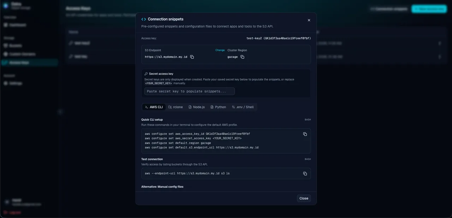The height and width of the screenshot is (218, 452).
Task: Copy the Quick CLI setup snippet
Action: click(x=305, y=134)
